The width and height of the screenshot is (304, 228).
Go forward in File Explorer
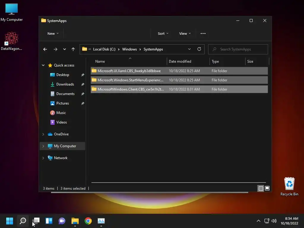(x=56, y=49)
